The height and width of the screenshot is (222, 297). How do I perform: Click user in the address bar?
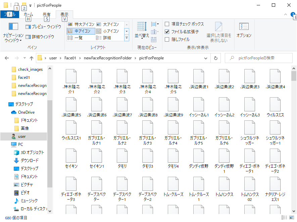click(53, 58)
